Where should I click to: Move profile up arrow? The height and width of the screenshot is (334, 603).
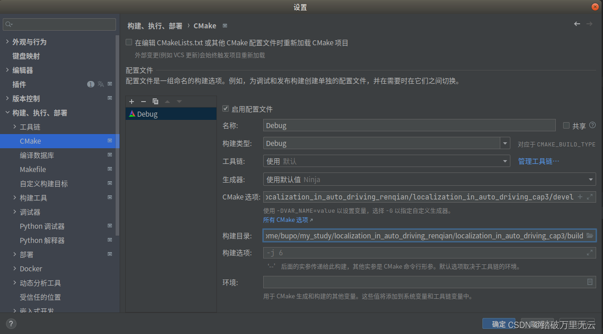(x=167, y=102)
